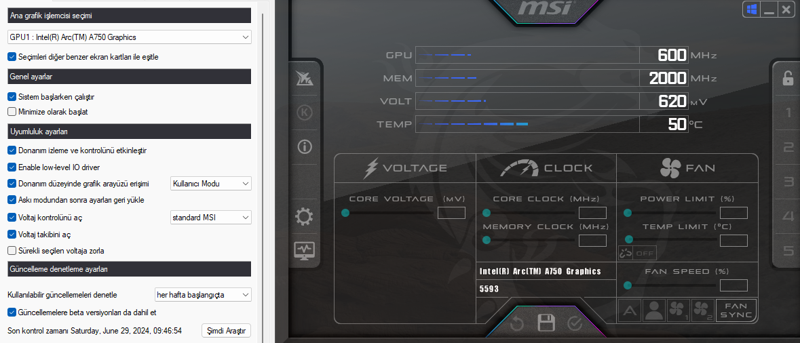The height and width of the screenshot is (343, 800).
Task: Enable auto fan mode A icon
Action: click(630, 311)
